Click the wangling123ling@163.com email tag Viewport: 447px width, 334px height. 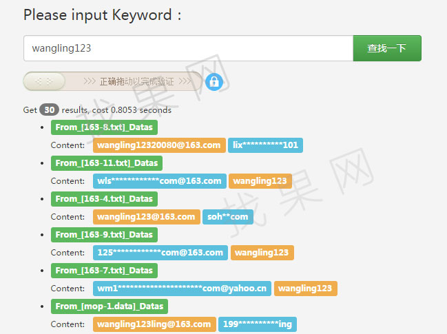click(x=154, y=324)
